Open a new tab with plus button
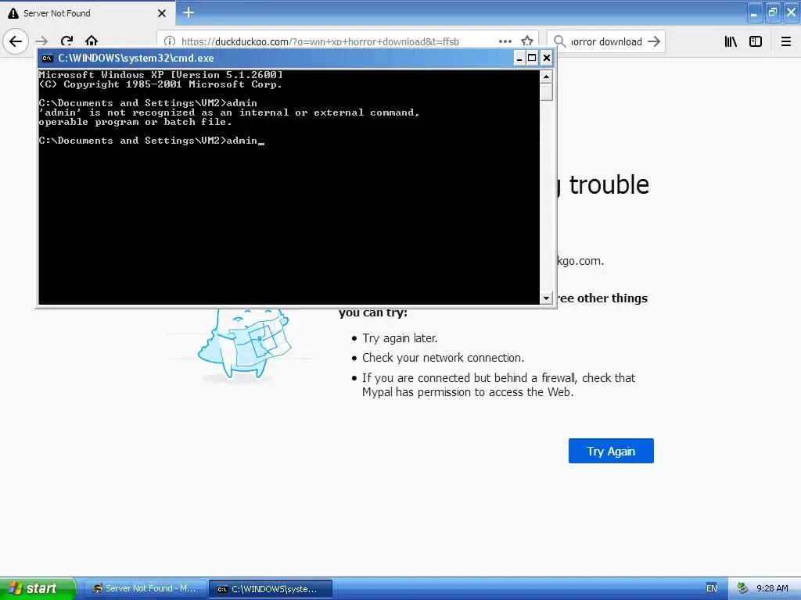This screenshot has width=801, height=600. point(189,12)
